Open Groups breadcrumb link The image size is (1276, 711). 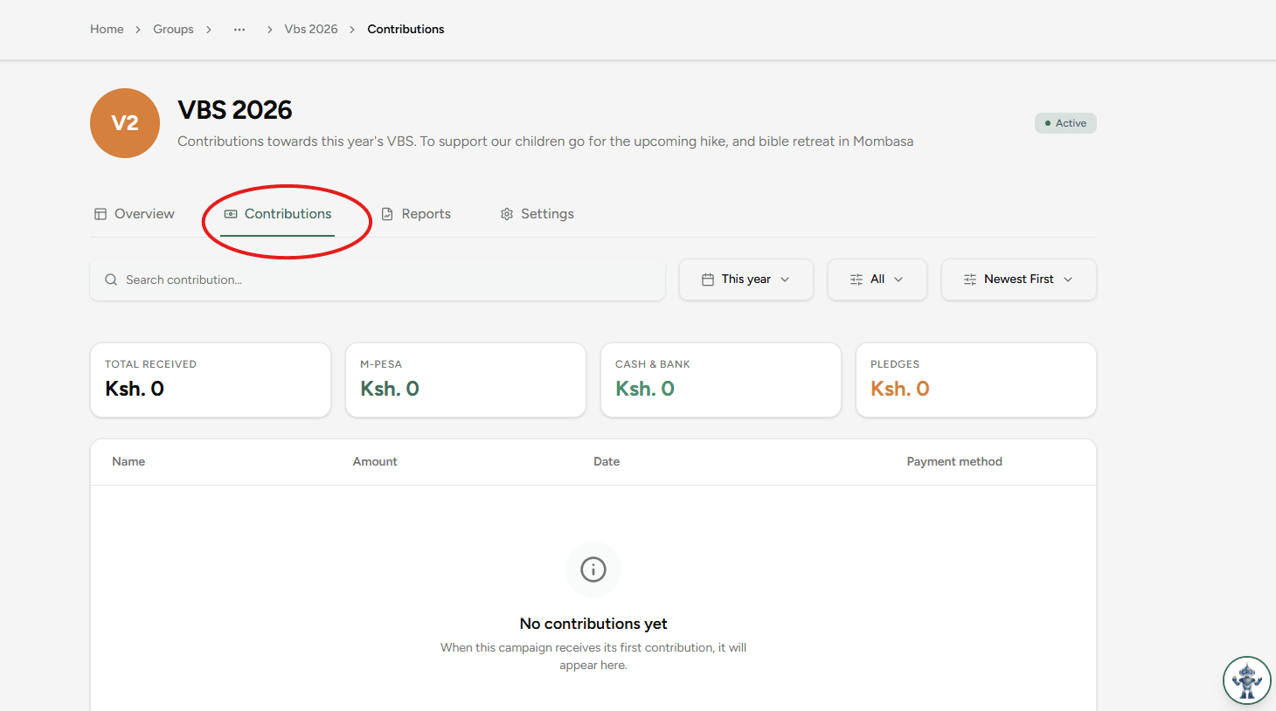coord(173,30)
